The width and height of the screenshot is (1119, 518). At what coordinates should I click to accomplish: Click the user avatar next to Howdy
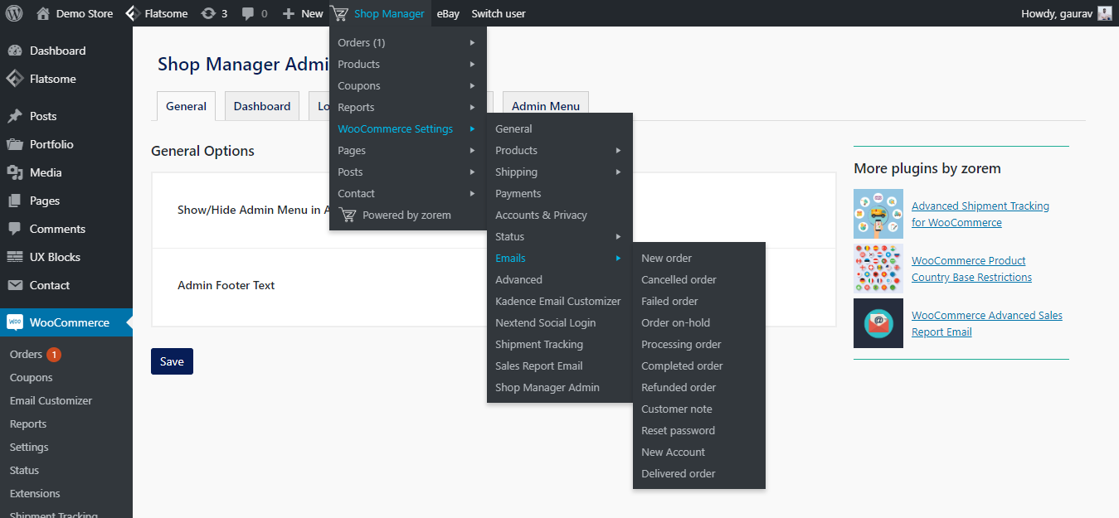tap(1104, 13)
